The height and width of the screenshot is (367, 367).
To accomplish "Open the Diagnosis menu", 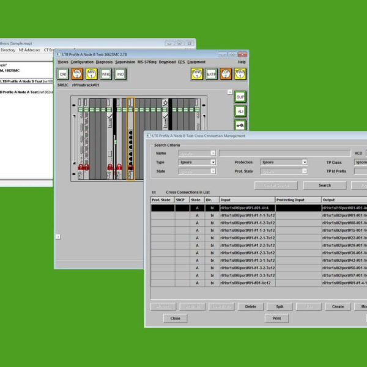I will coord(104,62).
